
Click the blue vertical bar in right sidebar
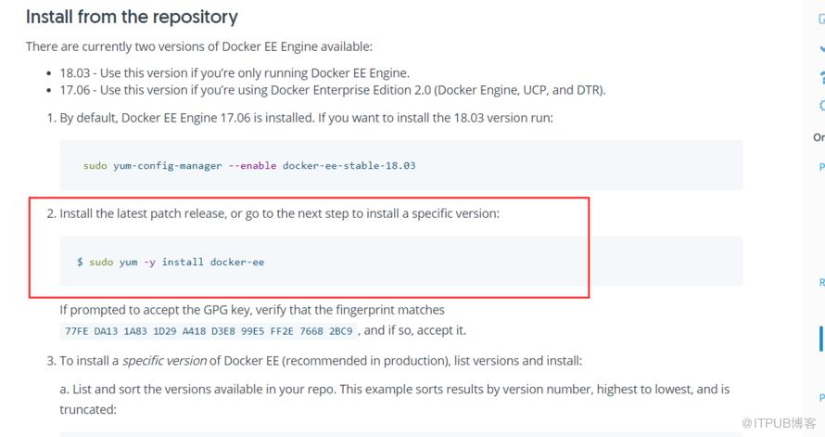point(820,339)
